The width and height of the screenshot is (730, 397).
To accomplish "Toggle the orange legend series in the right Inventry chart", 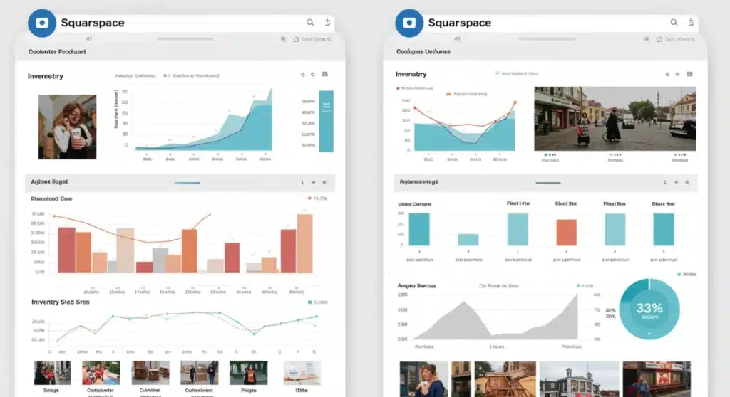I will (x=449, y=94).
